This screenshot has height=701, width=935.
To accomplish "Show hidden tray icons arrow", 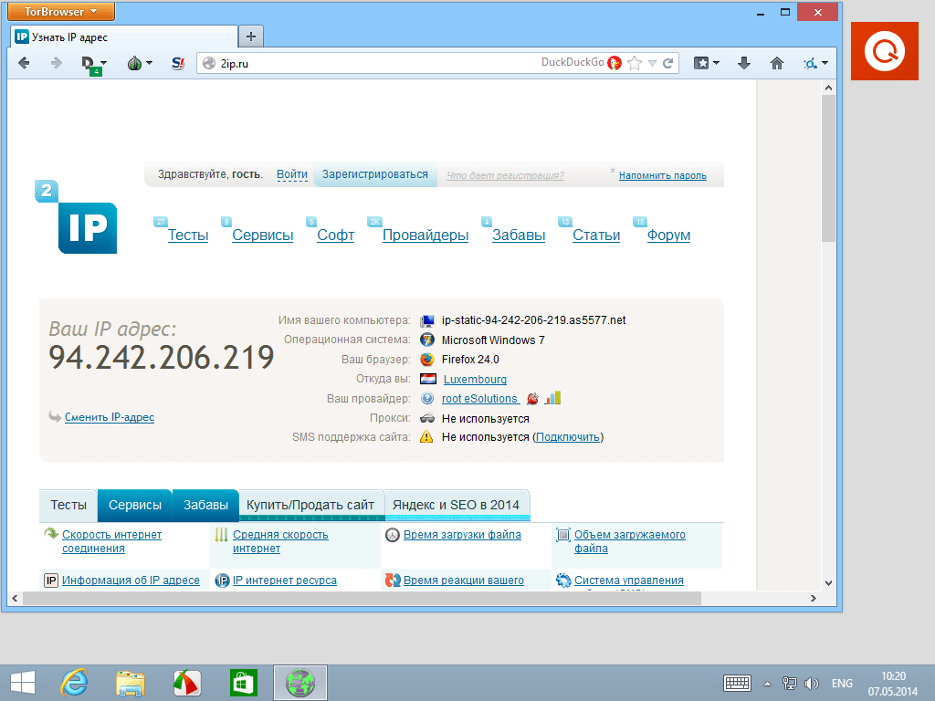I will point(767,684).
